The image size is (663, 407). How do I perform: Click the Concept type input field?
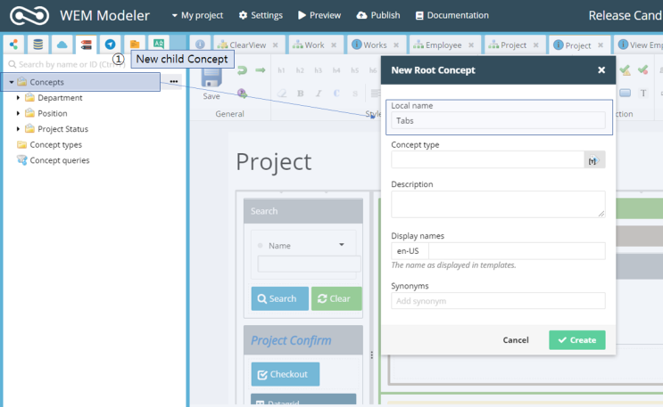pos(487,160)
